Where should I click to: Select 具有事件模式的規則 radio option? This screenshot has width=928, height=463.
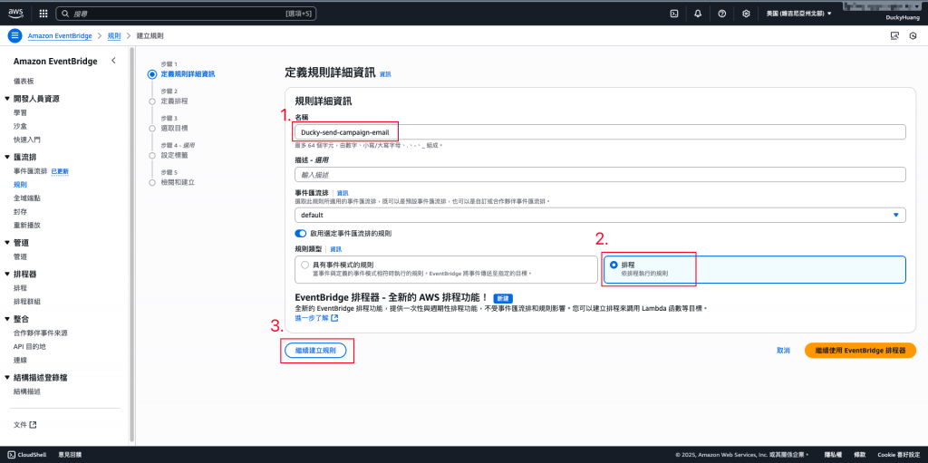coord(304,265)
